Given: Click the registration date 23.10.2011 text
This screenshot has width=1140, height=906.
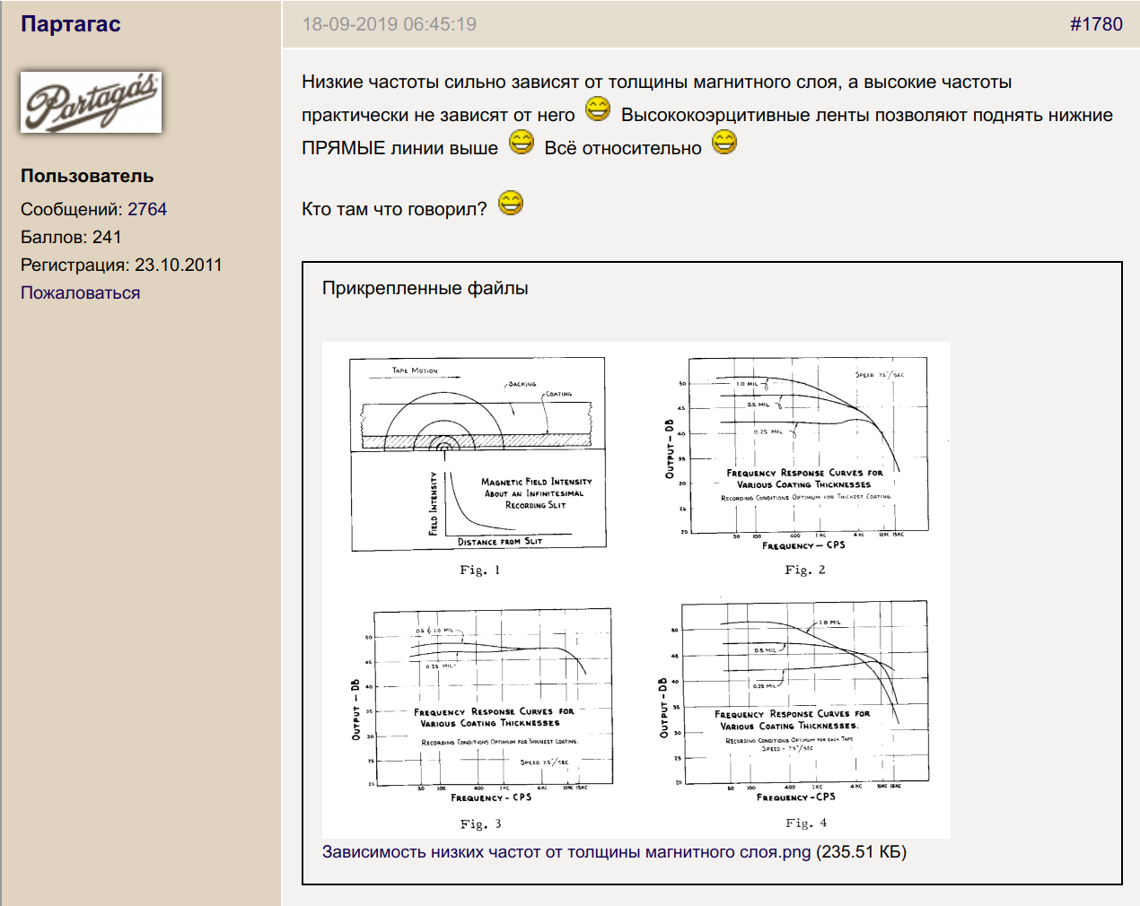Looking at the screenshot, I should point(178,265).
